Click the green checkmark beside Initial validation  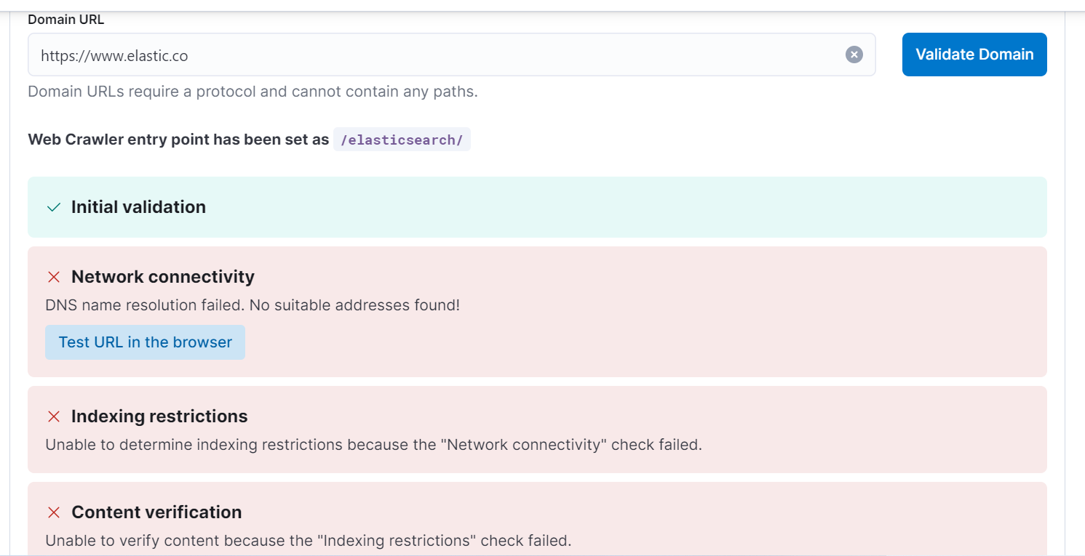[x=53, y=208]
